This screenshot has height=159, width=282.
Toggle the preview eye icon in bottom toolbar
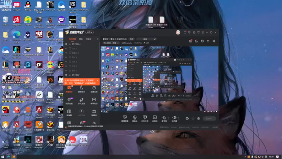click(193, 118)
